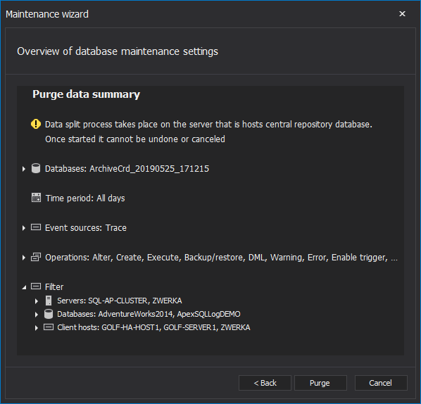The image size is (421, 404).
Task: Click the Operations stacked-windows icon
Action: (36, 257)
